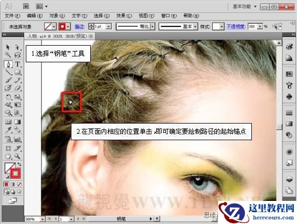Screen dimensions: 297x224
Task: Set paint mode to Gradient
Action: tap(13, 184)
